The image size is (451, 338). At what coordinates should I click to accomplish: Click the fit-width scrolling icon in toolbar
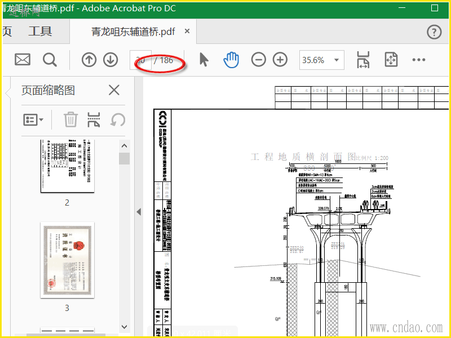pos(363,60)
